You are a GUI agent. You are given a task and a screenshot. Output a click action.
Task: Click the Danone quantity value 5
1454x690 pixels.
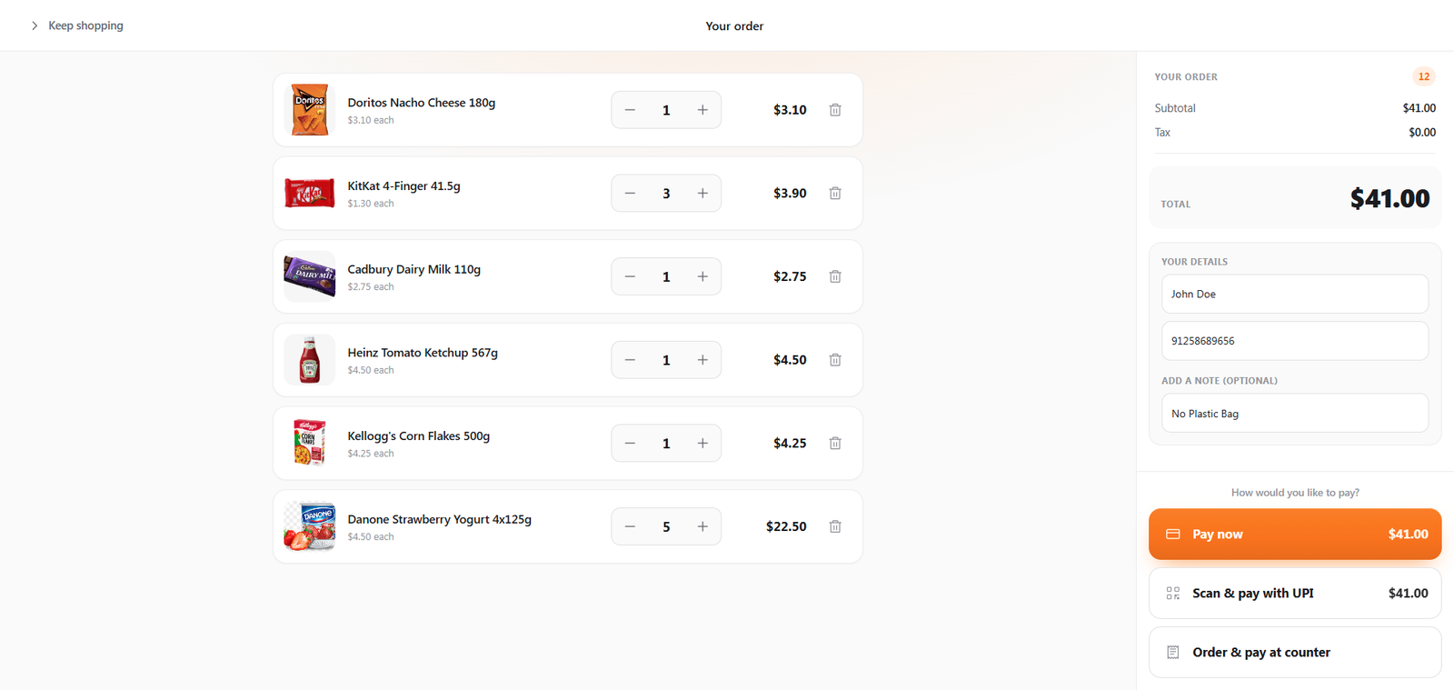(x=666, y=526)
